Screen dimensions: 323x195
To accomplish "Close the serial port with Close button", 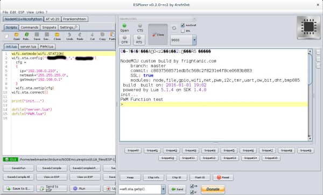I will click(158, 34).
